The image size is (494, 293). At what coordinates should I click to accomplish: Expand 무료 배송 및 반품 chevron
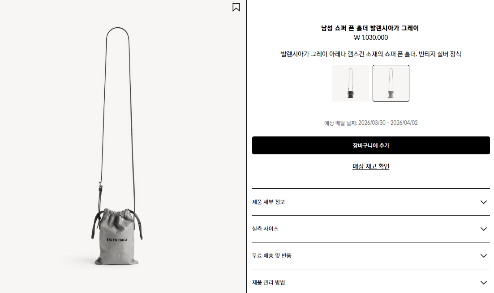pos(484,255)
